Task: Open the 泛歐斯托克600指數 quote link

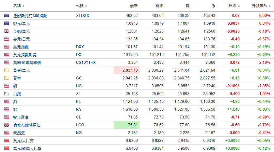Action: [30, 16]
